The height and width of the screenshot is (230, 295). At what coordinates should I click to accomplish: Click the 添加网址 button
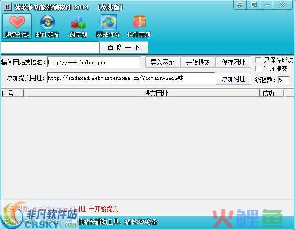tap(234, 79)
